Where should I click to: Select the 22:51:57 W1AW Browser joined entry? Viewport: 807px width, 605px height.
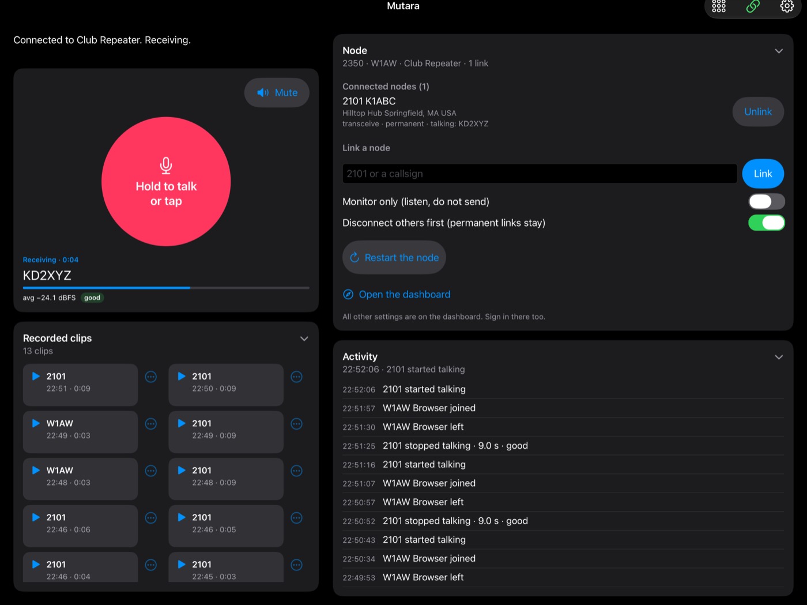pyautogui.click(x=563, y=408)
